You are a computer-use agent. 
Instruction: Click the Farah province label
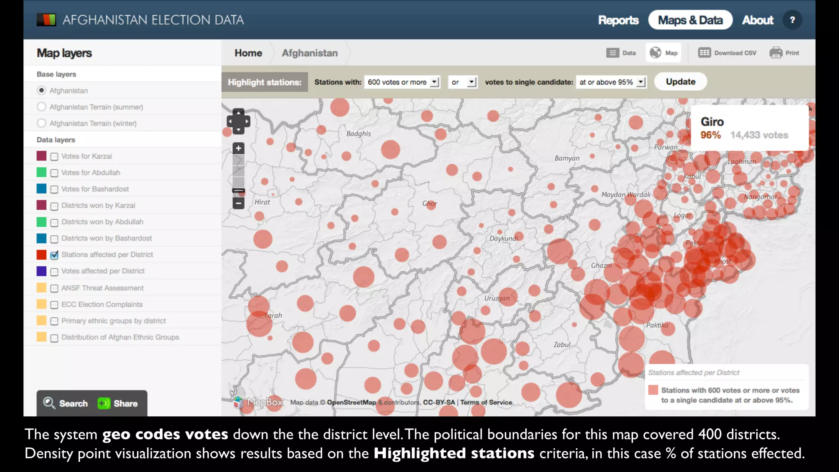(x=273, y=315)
